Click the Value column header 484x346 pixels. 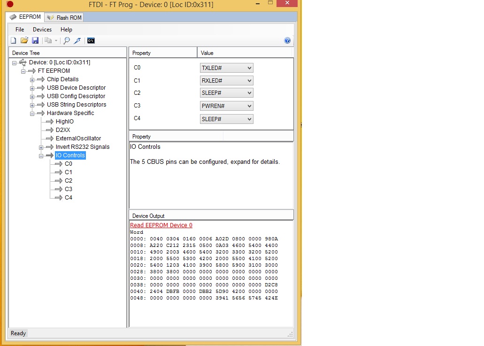[245, 53]
